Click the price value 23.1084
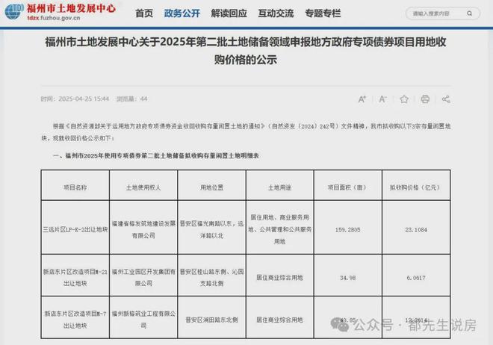The height and width of the screenshot is (345, 493). (x=416, y=230)
